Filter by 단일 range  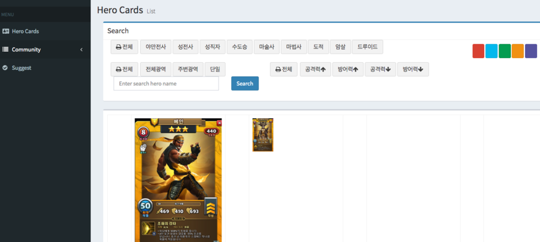click(215, 69)
